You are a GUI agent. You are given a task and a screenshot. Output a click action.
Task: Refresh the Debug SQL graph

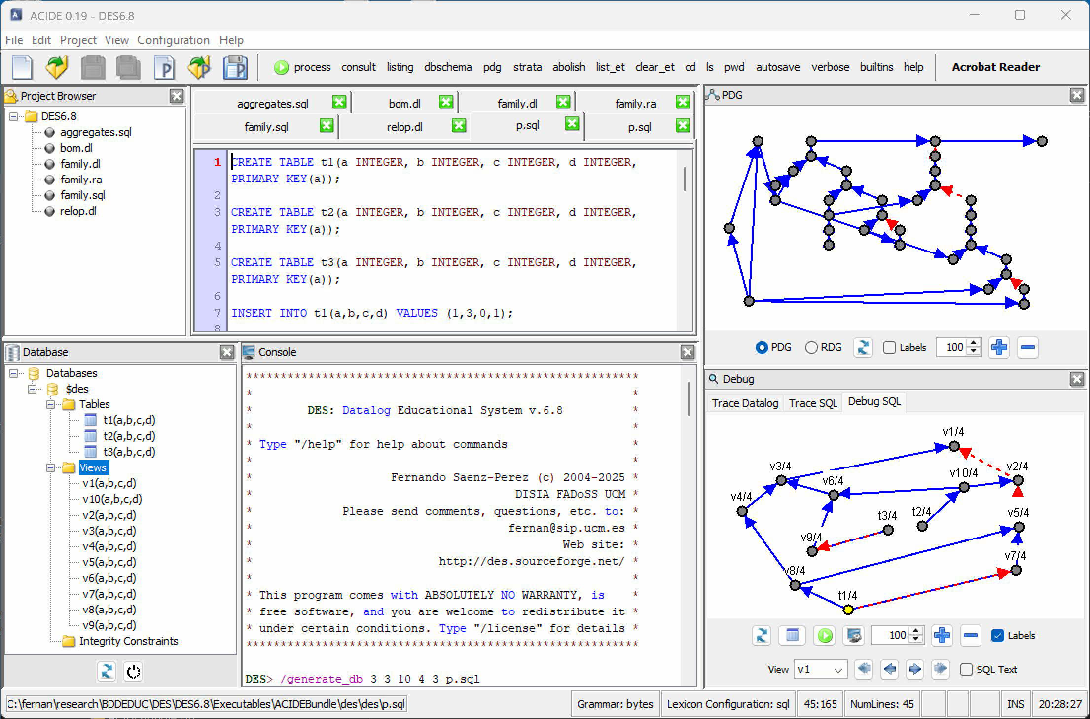tap(762, 635)
